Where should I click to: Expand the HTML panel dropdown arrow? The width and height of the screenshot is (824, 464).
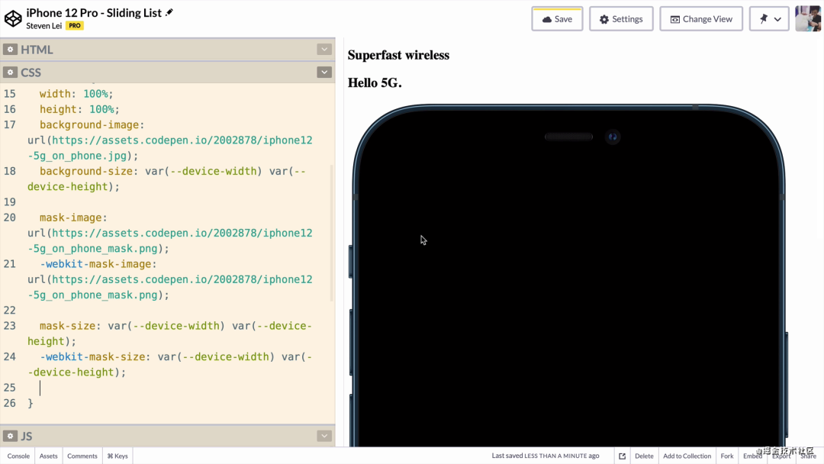(324, 50)
